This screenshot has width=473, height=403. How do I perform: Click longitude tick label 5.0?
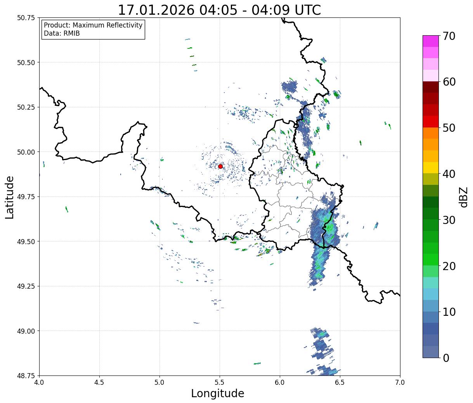click(159, 382)
